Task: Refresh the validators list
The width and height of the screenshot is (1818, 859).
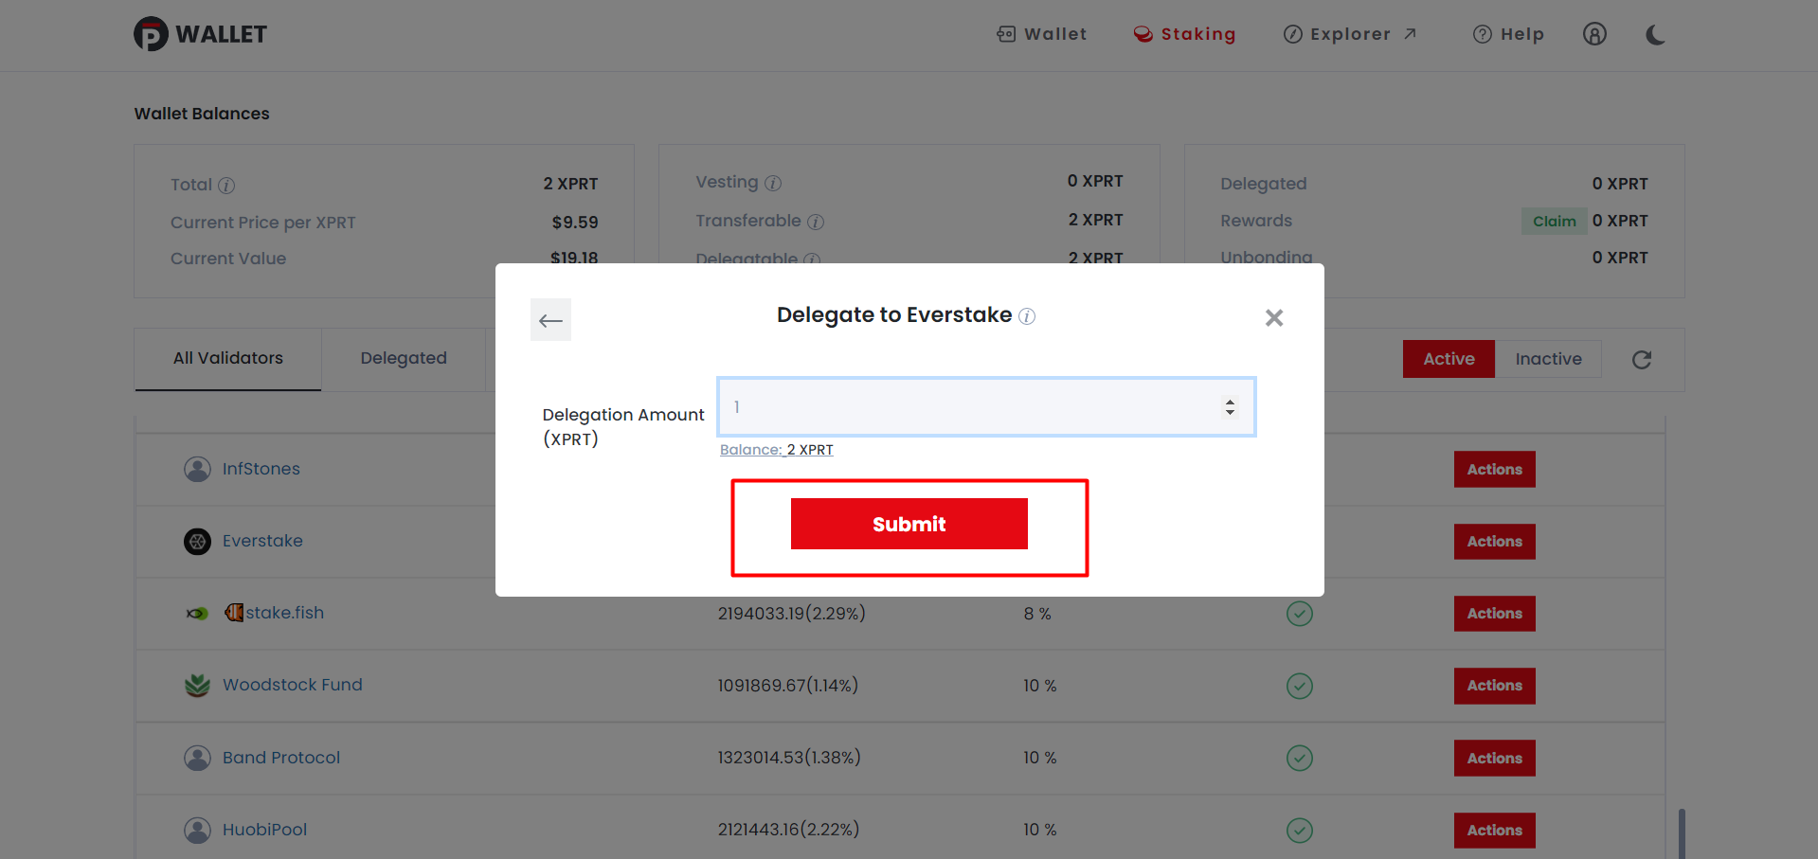Action: [x=1642, y=360]
